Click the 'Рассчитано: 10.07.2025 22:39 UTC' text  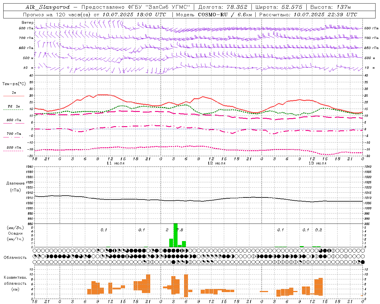(308, 15)
